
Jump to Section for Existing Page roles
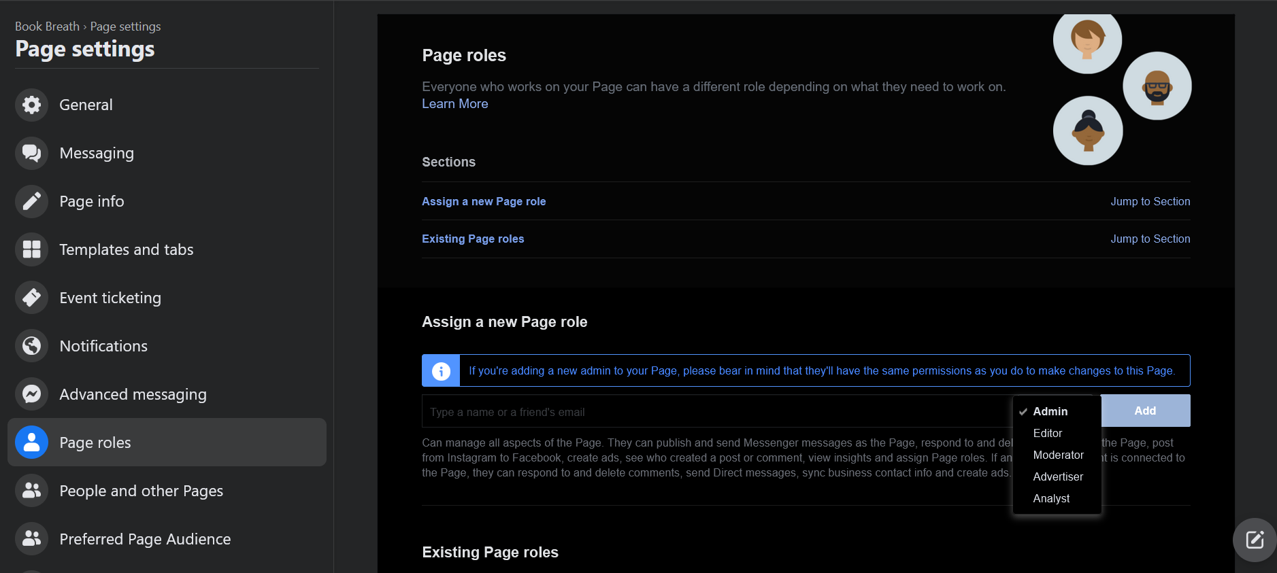tap(1150, 239)
